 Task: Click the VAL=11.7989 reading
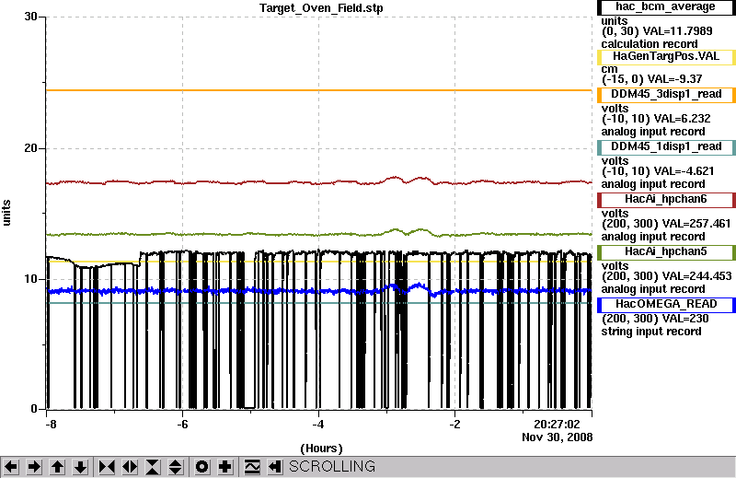pos(677,31)
